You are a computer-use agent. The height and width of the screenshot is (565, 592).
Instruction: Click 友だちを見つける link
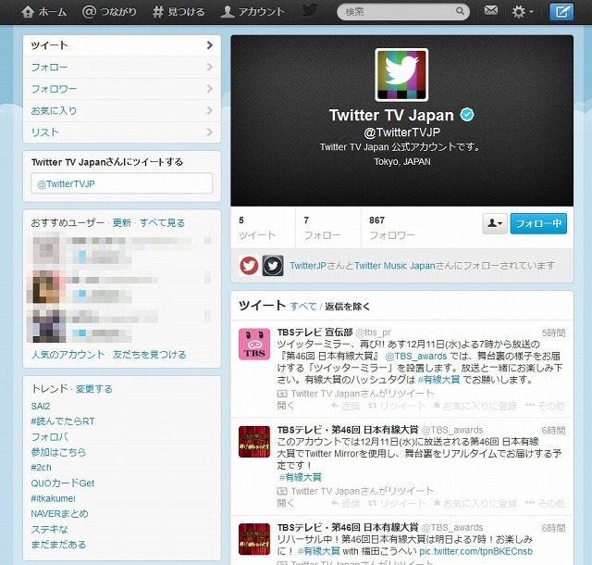(150, 355)
